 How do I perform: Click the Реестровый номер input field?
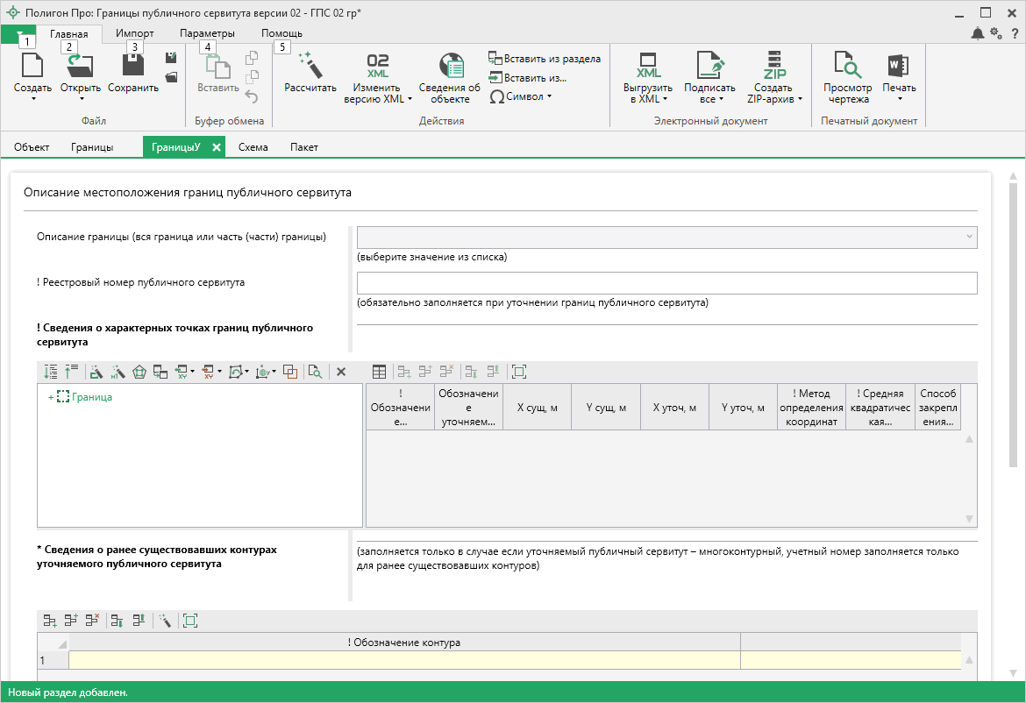point(666,283)
